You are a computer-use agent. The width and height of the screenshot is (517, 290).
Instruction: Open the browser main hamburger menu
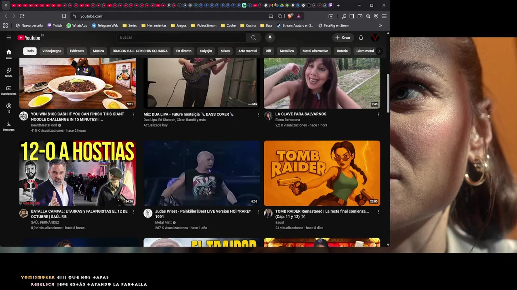pos(384,16)
